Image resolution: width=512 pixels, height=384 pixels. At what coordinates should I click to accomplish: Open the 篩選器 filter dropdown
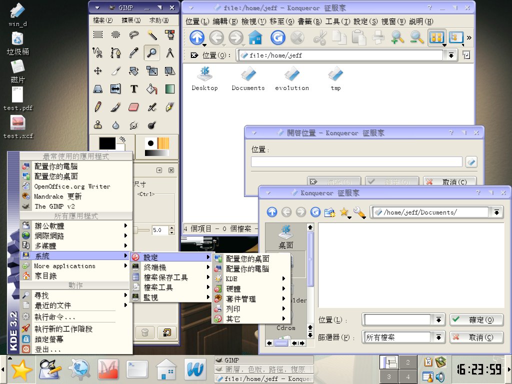tap(438, 337)
